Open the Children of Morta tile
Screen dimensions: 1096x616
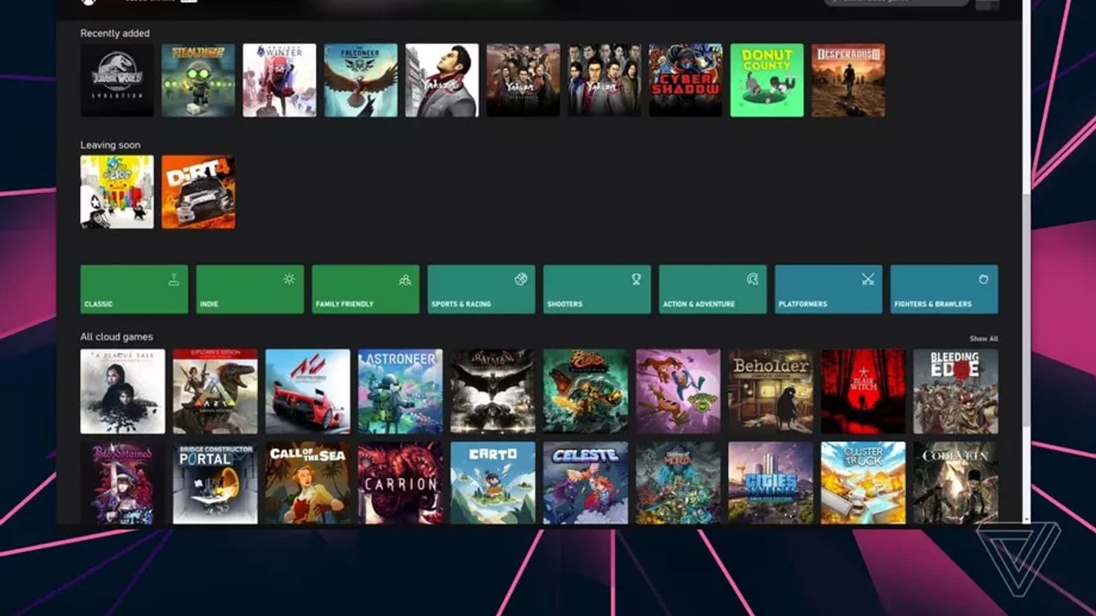(x=678, y=483)
